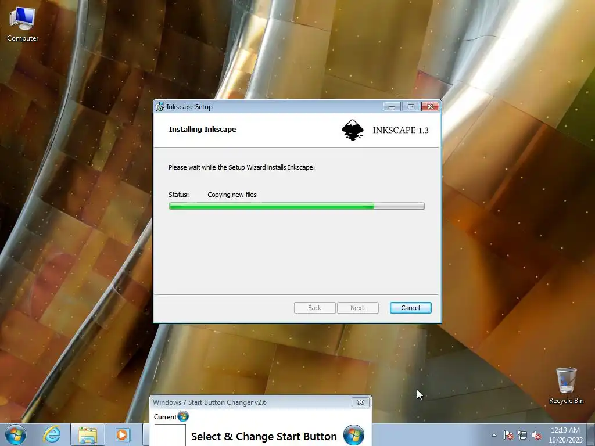Click the disabled Back button in Setup
The image size is (595, 446).
click(314, 308)
